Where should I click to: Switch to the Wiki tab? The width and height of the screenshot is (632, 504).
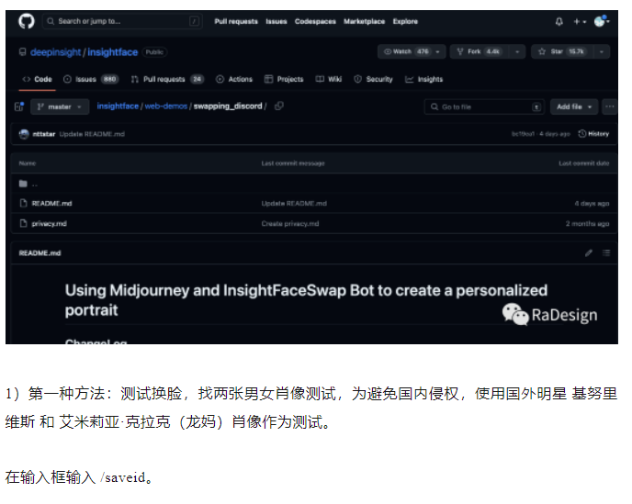click(329, 79)
